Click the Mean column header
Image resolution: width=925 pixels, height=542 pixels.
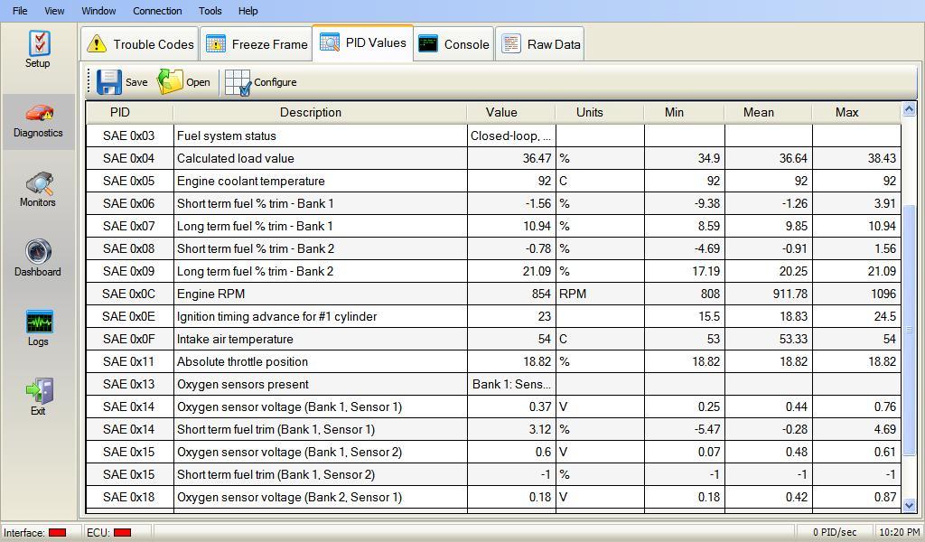758,112
